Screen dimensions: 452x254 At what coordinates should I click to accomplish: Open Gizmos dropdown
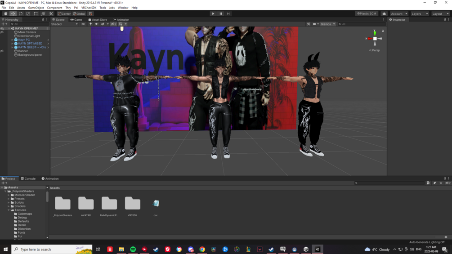coord(328,24)
